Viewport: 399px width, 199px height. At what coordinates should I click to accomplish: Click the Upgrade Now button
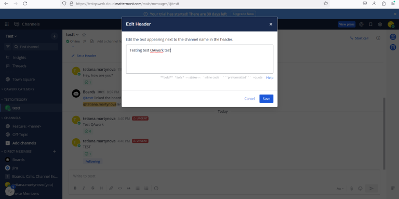pos(243,14)
